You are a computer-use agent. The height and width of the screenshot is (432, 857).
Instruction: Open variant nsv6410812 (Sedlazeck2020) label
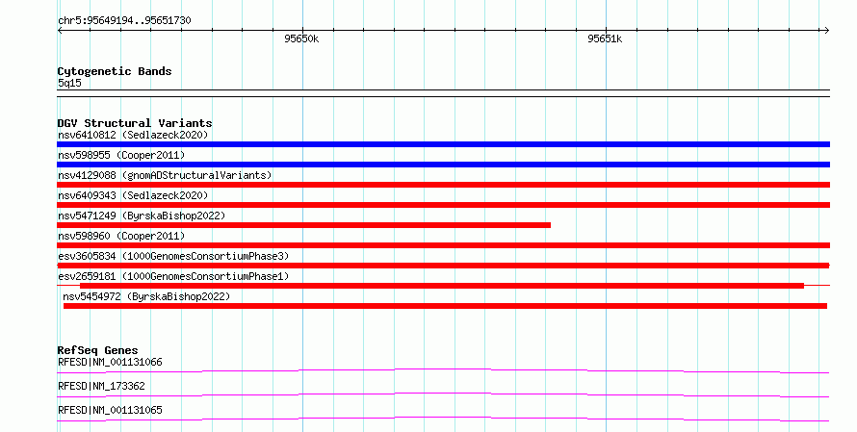point(133,135)
